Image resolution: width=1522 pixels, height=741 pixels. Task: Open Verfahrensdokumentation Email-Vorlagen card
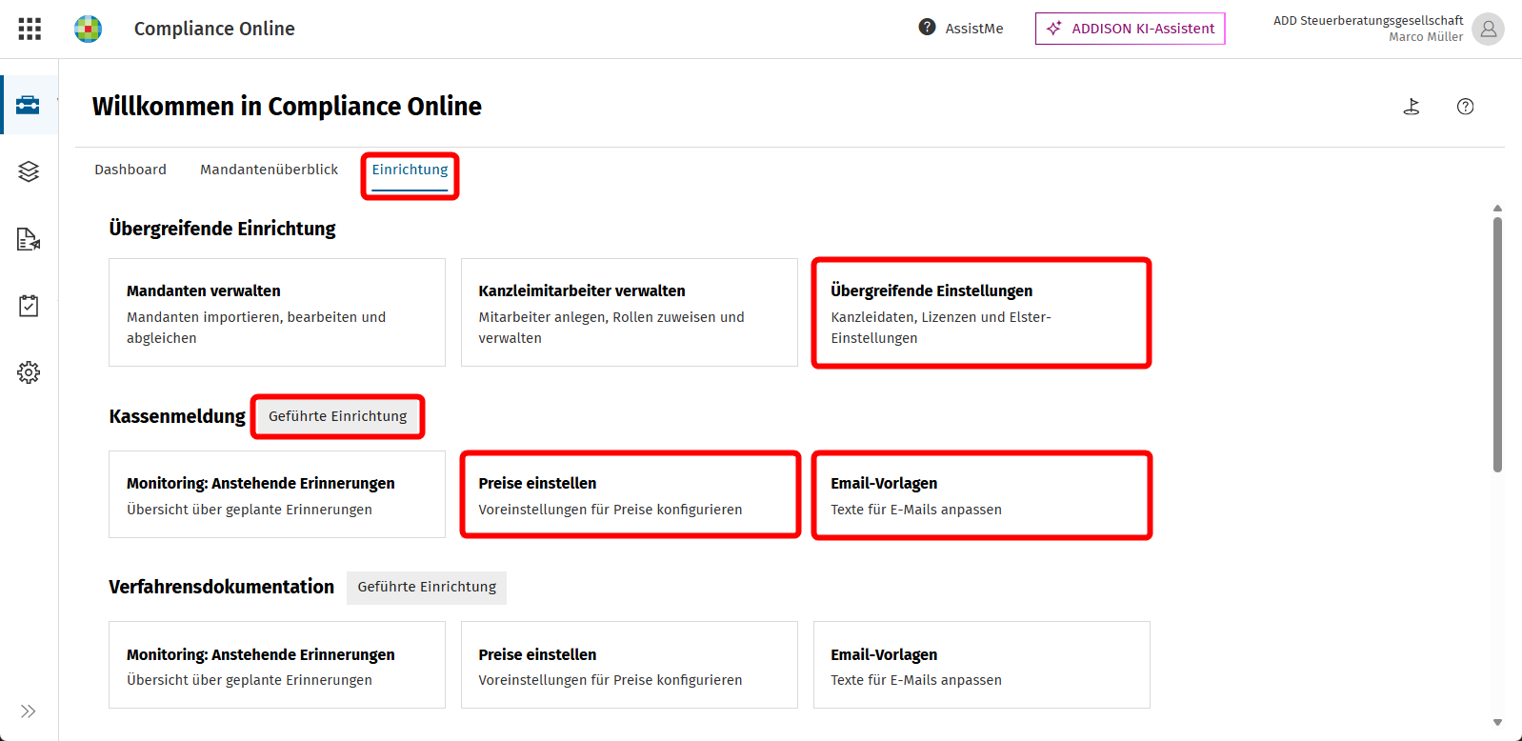point(982,665)
